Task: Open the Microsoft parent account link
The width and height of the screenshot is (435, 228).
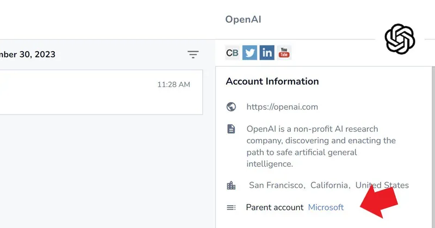Action: coord(326,207)
